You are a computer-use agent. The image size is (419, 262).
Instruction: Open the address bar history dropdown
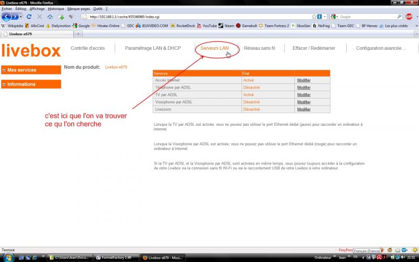pyautogui.click(x=325, y=17)
